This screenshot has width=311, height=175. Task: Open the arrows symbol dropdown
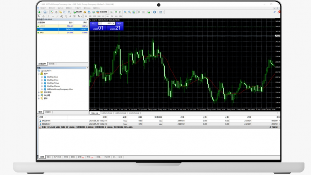[x=80, y=16]
